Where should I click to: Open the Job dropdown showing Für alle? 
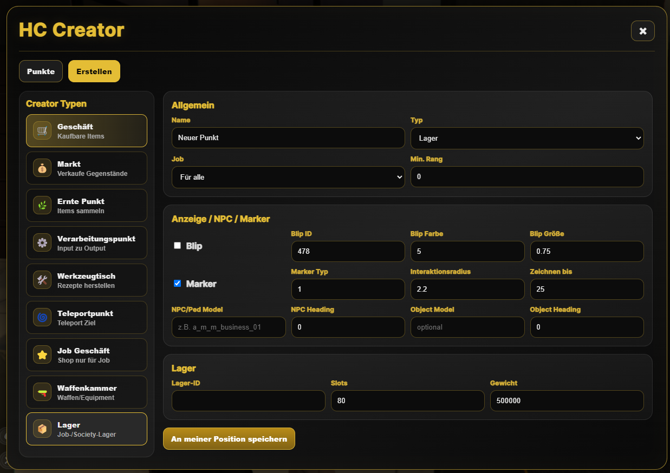pyautogui.click(x=288, y=177)
